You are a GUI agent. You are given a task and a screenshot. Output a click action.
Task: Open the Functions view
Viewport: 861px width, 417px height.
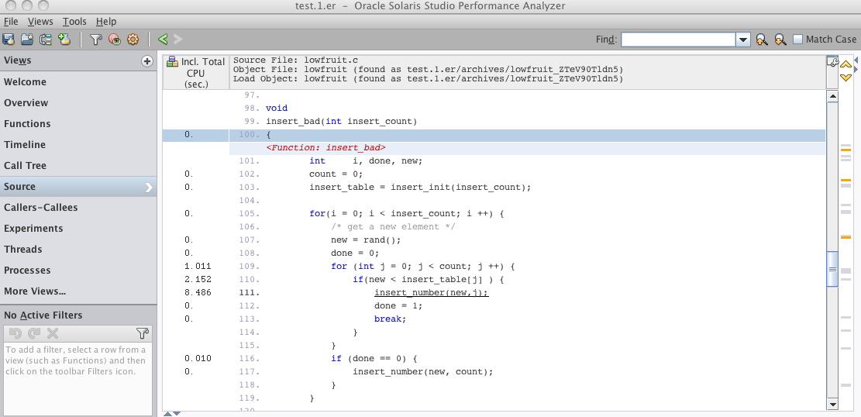point(78,123)
